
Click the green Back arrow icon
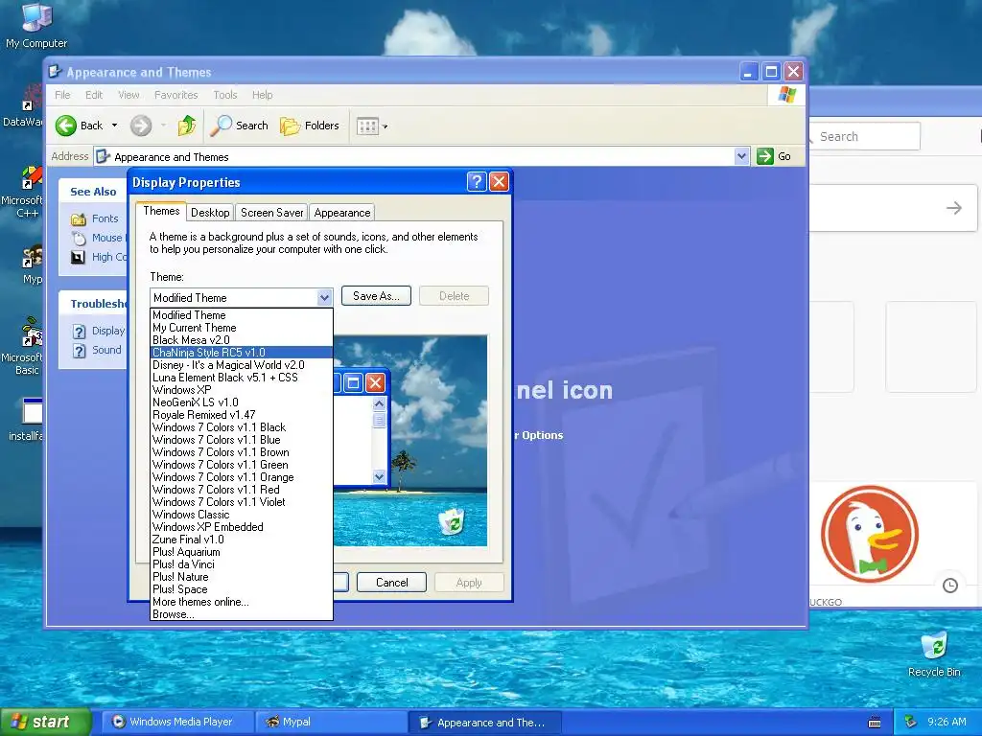coord(66,126)
